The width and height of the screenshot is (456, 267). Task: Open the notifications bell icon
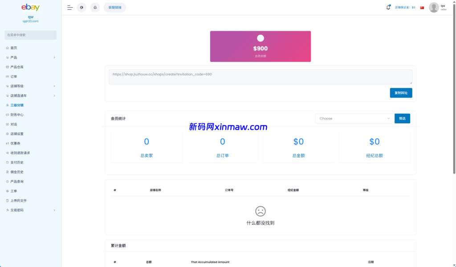[388, 7]
